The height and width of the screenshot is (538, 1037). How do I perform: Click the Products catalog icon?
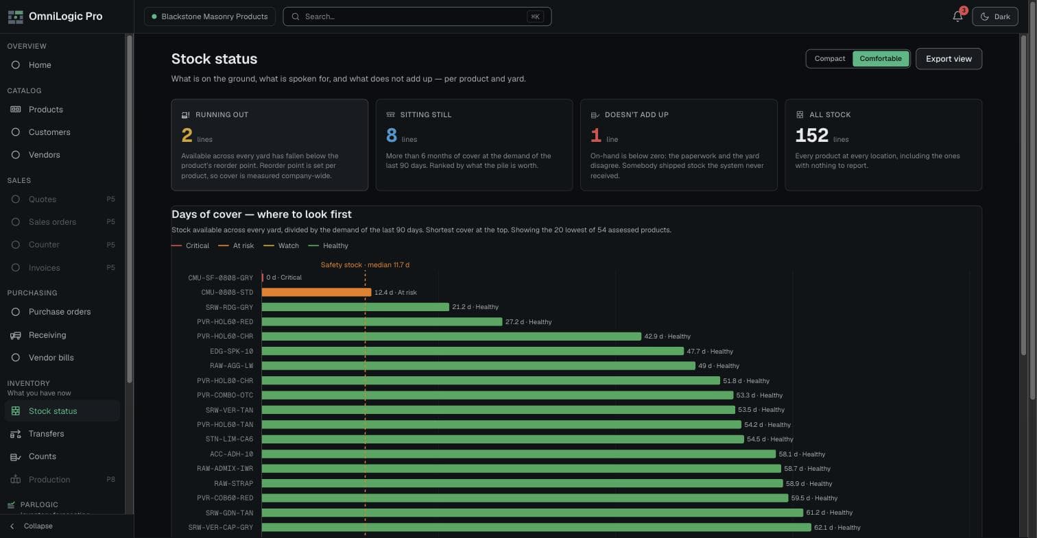click(x=15, y=110)
